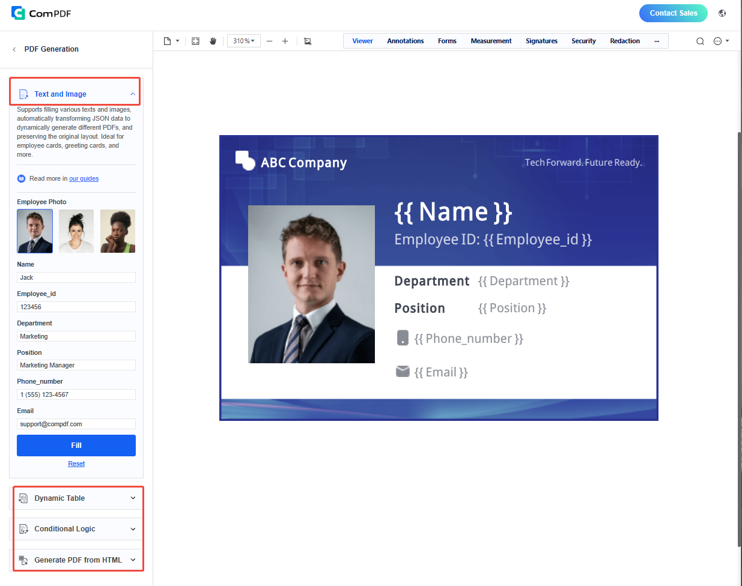The height and width of the screenshot is (586, 742).
Task: Click the employee portrait on the card
Action: point(311,284)
